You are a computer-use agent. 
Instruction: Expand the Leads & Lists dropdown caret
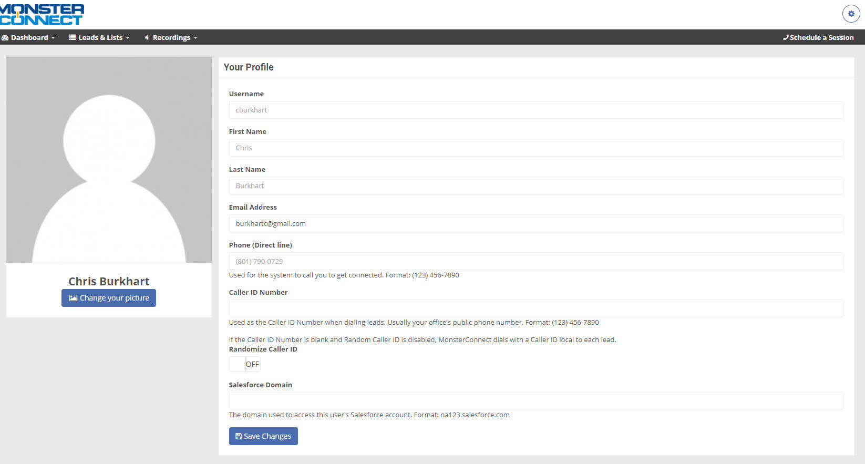pos(128,38)
